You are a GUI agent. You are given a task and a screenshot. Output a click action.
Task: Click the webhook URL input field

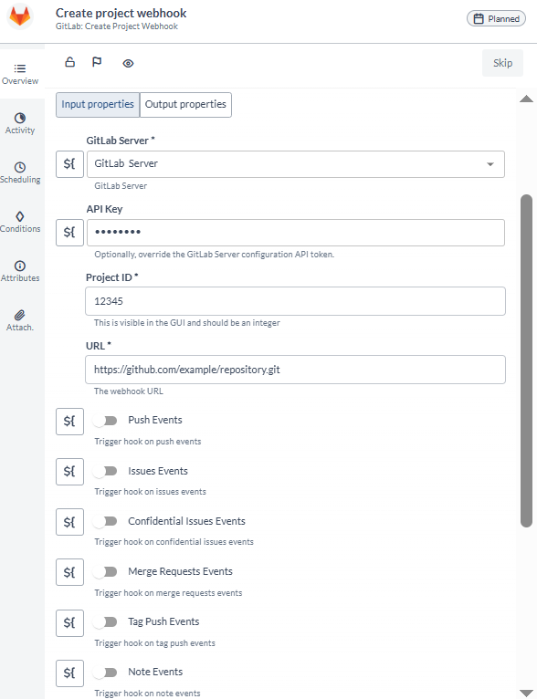(x=295, y=370)
